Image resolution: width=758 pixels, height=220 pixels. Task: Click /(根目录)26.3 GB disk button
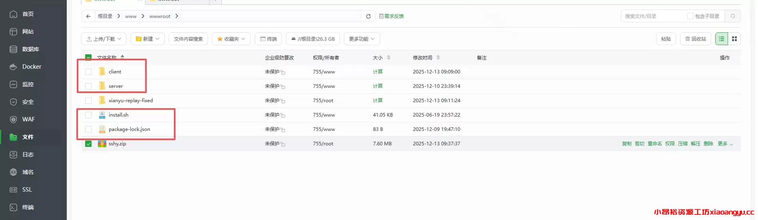tap(313, 39)
